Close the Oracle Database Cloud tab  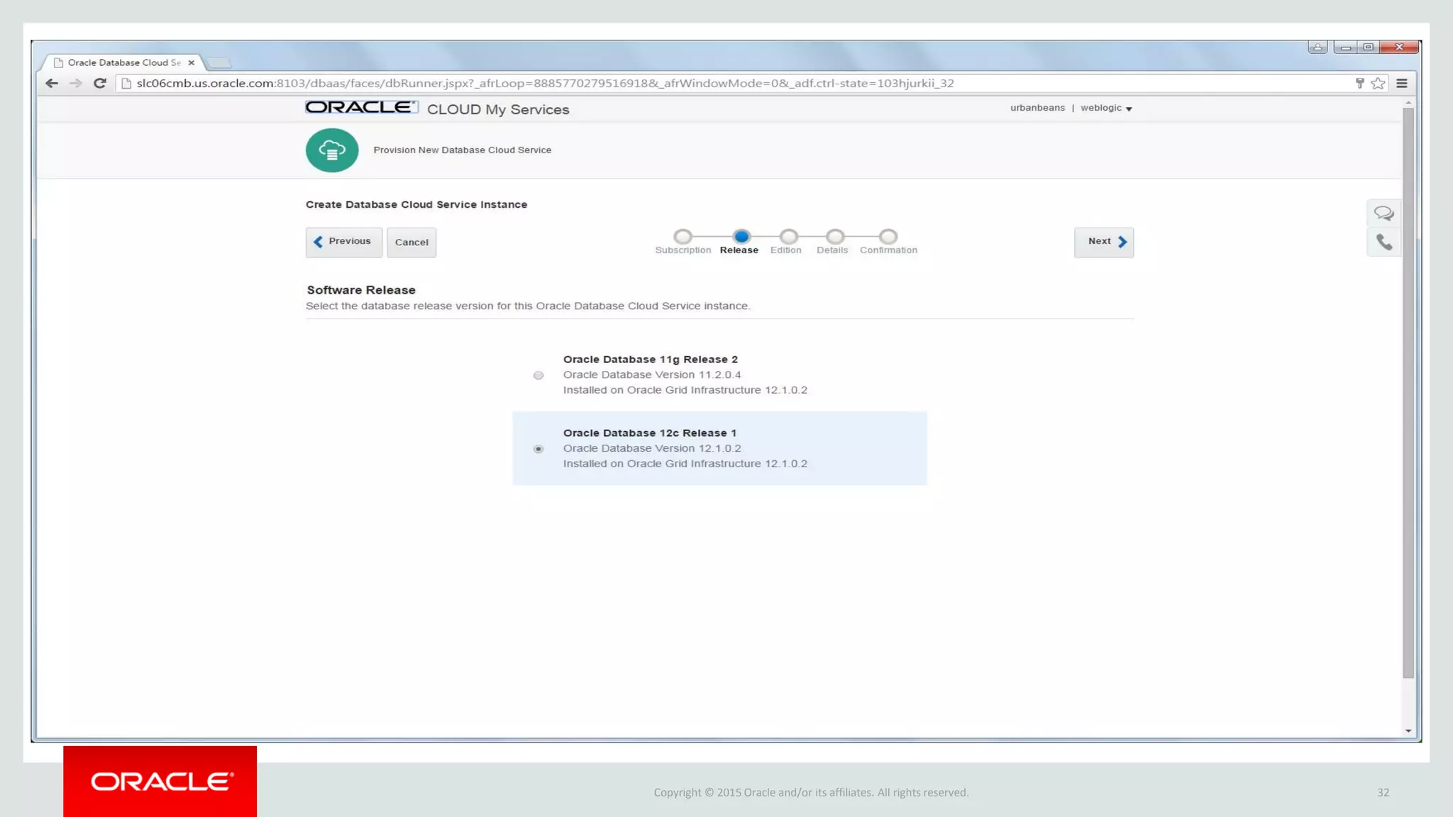coord(192,63)
